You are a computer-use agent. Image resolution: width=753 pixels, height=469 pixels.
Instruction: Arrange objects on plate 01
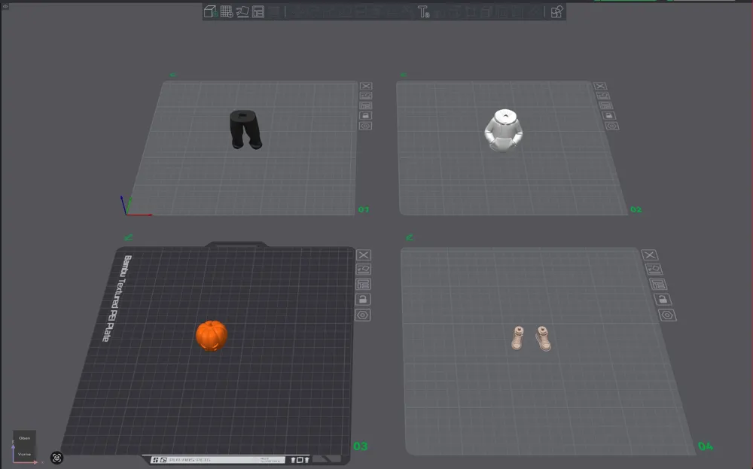366,105
